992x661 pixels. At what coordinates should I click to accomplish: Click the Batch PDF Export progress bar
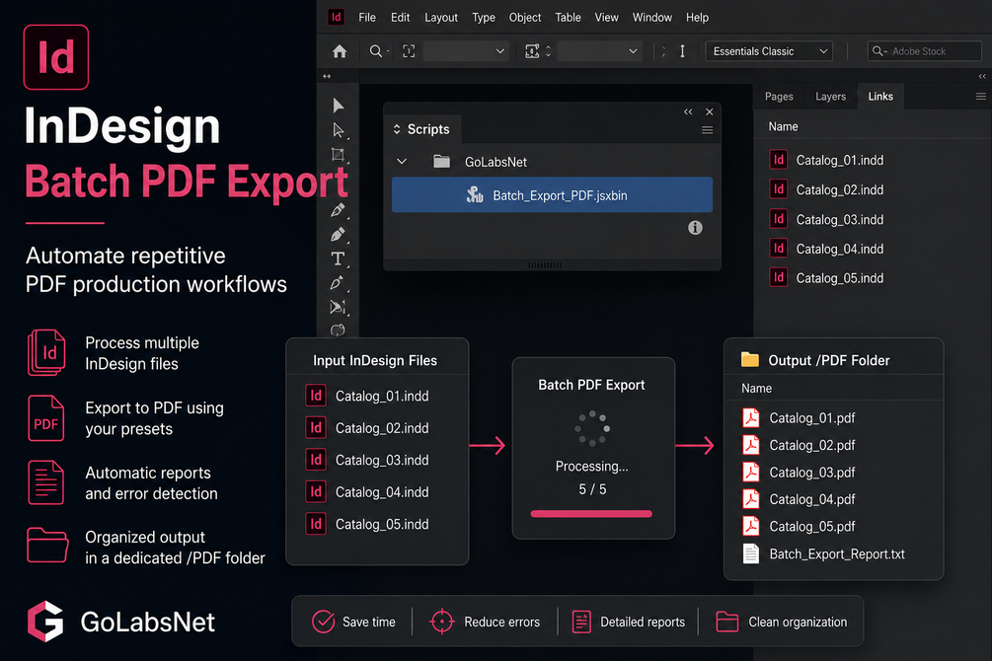[591, 514]
